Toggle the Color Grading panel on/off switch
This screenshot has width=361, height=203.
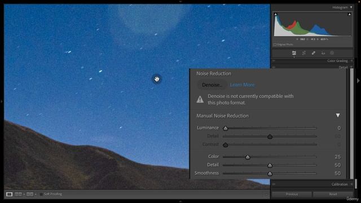tap(274, 61)
